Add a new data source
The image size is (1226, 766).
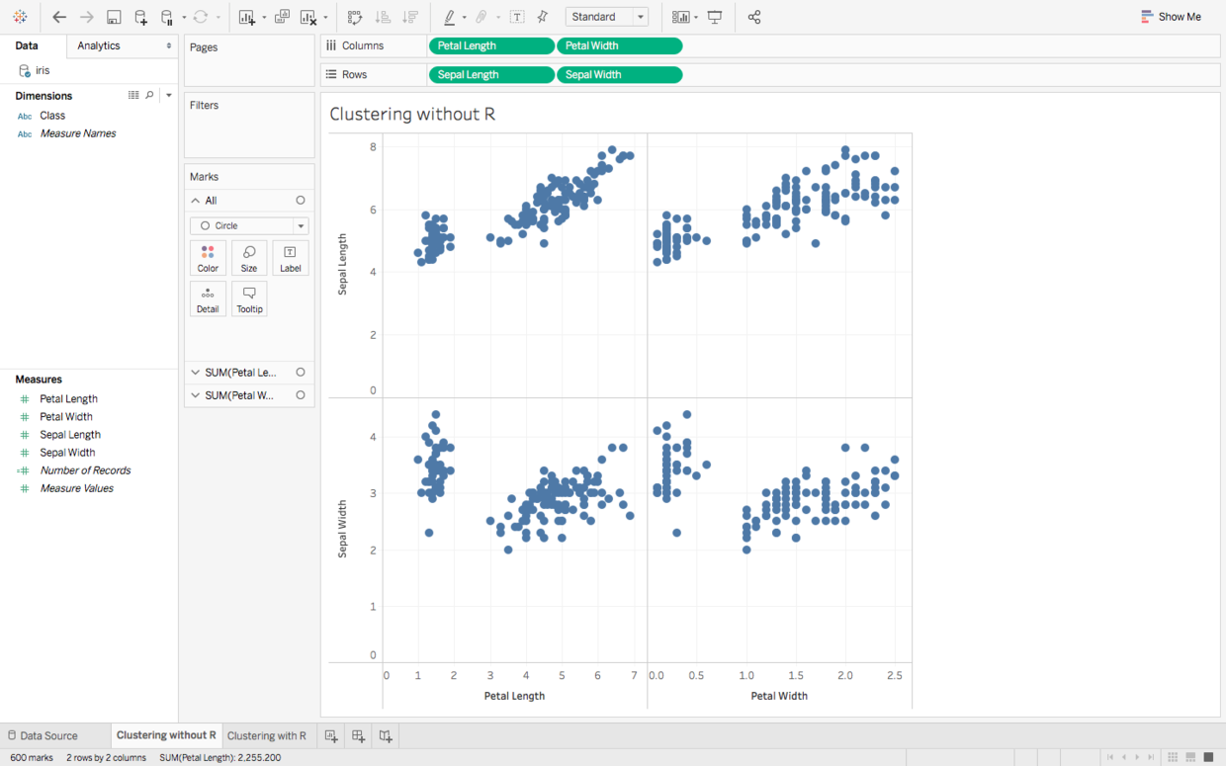pyautogui.click(x=140, y=17)
